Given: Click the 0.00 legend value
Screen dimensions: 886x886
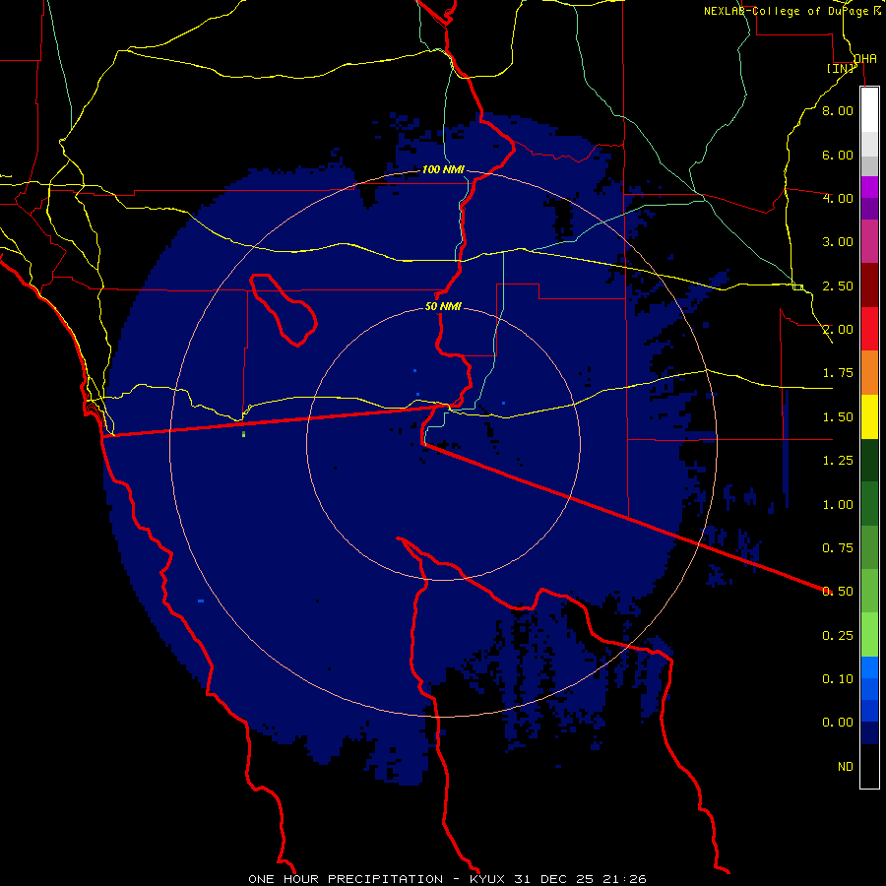Looking at the screenshot, I should (838, 723).
